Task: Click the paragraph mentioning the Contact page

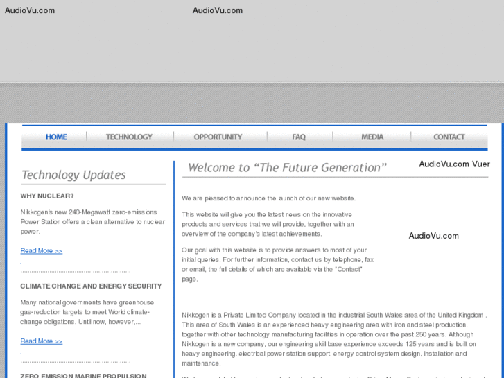Action: tap(277, 264)
